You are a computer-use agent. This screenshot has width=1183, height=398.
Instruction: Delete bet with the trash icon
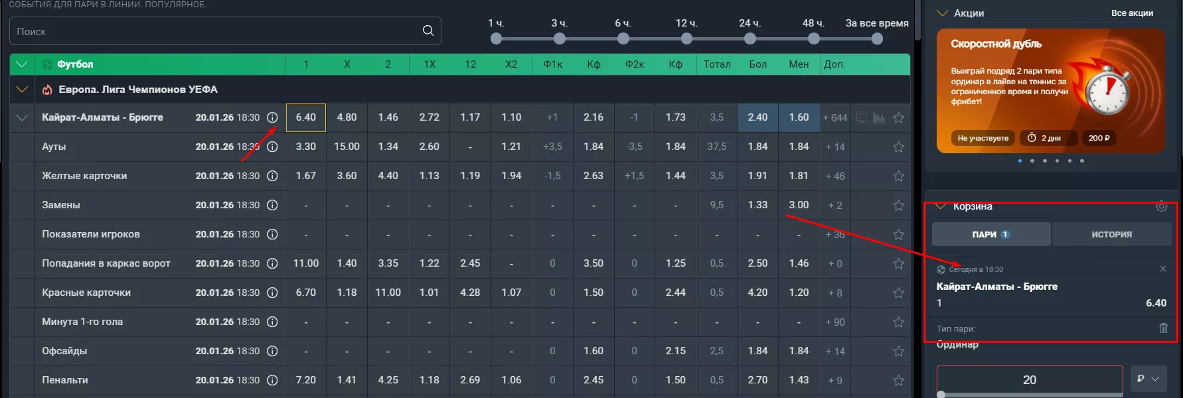pos(1163,328)
